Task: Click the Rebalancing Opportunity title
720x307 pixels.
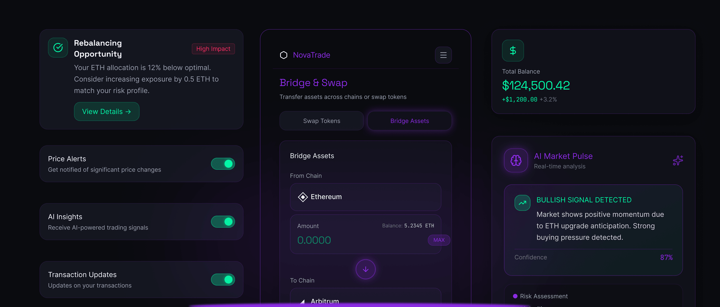Action: 98,49
